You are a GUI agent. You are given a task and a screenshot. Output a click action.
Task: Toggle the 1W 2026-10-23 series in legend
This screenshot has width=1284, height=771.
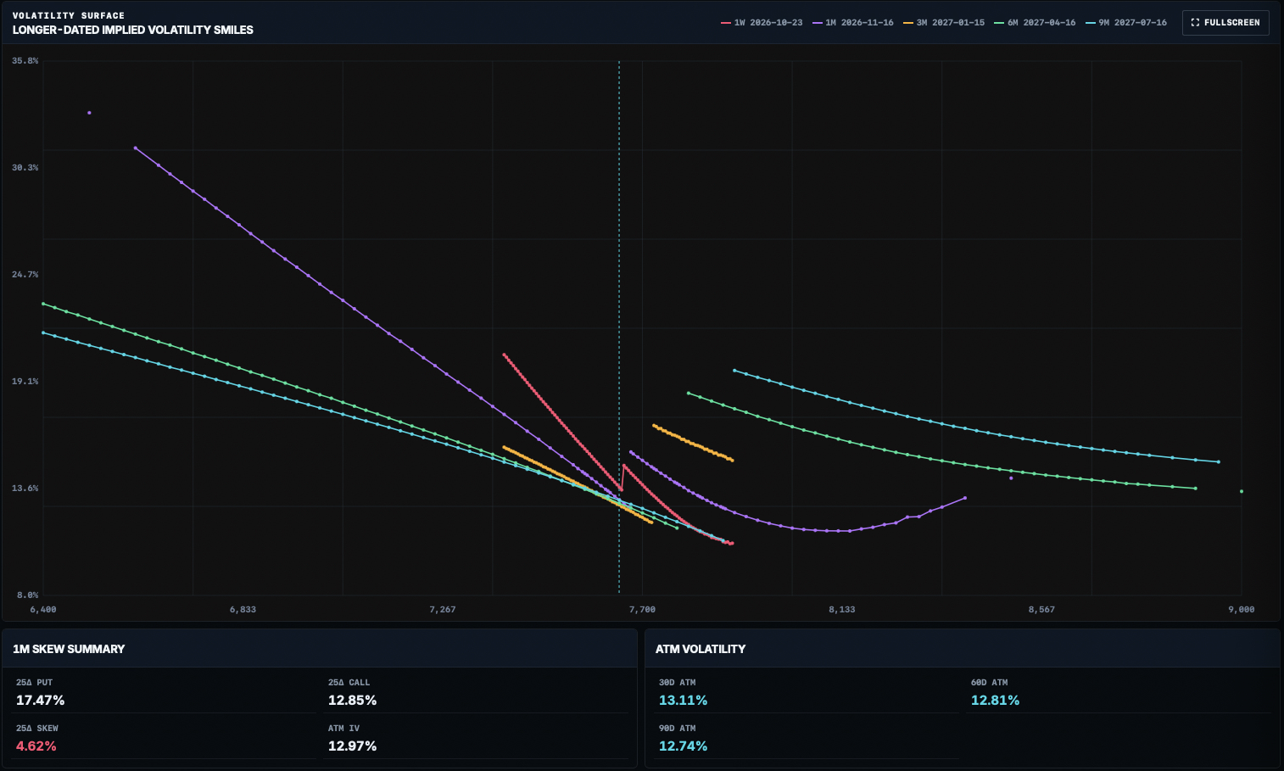coord(762,23)
